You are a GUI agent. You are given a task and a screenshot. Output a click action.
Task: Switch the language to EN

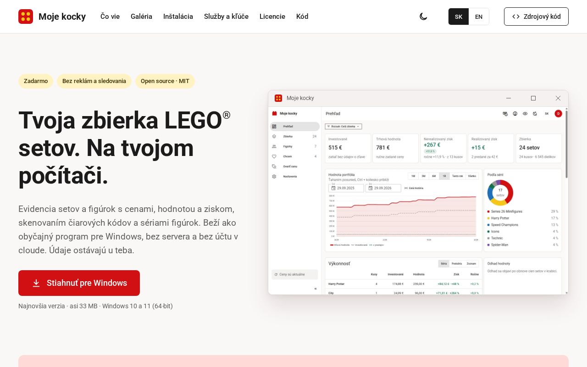click(479, 17)
